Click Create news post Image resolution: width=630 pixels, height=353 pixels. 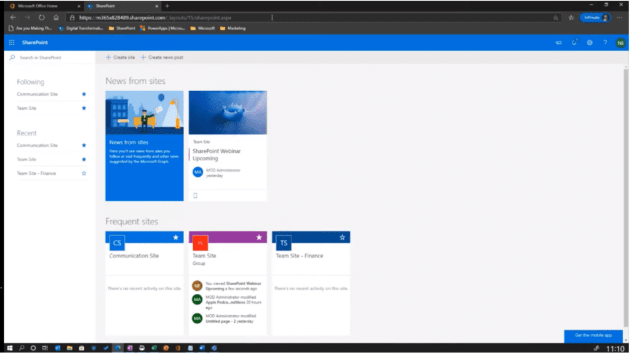(x=162, y=57)
